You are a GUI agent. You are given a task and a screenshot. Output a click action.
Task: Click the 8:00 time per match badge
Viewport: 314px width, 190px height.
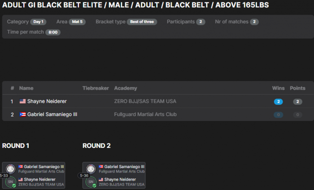tap(52, 32)
